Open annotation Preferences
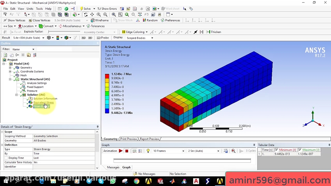This screenshot has width=331, height=186. pos(170,21)
